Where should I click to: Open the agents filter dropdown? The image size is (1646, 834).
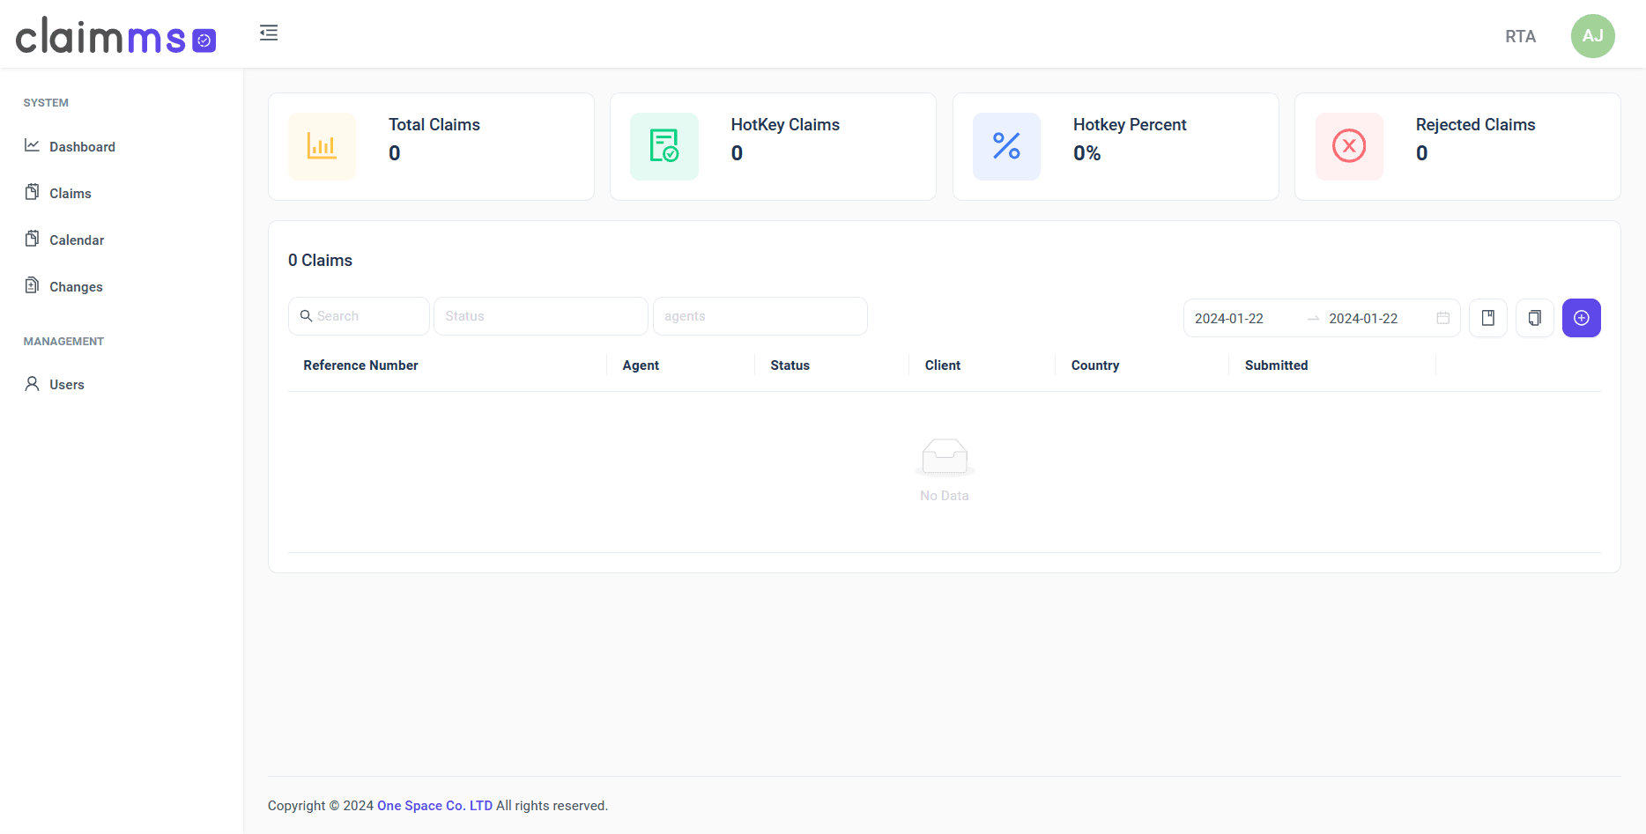760,315
